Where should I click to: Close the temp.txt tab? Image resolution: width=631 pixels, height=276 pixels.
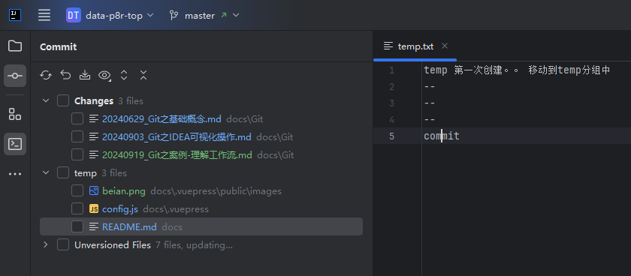click(x=445, y=46)
